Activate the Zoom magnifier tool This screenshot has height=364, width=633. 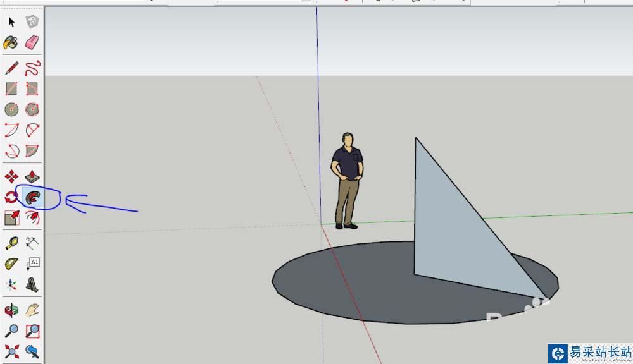click(x=11, y=331)
